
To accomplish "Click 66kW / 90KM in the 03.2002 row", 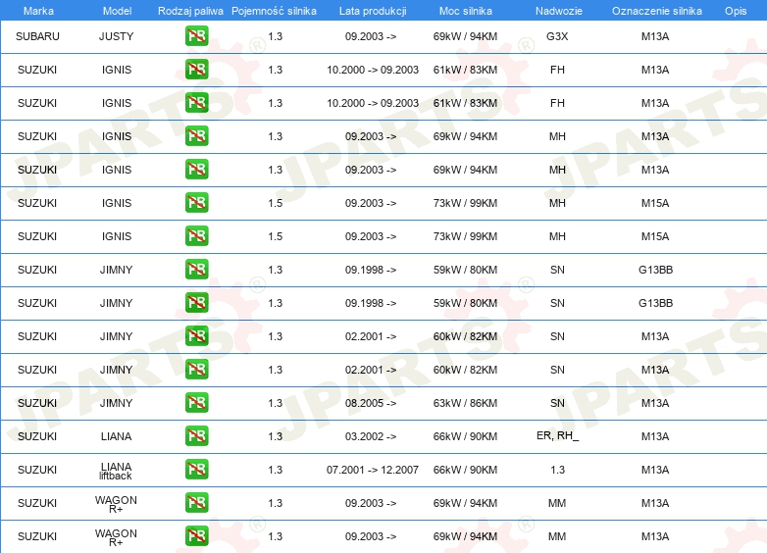I will tap(465, 436).
